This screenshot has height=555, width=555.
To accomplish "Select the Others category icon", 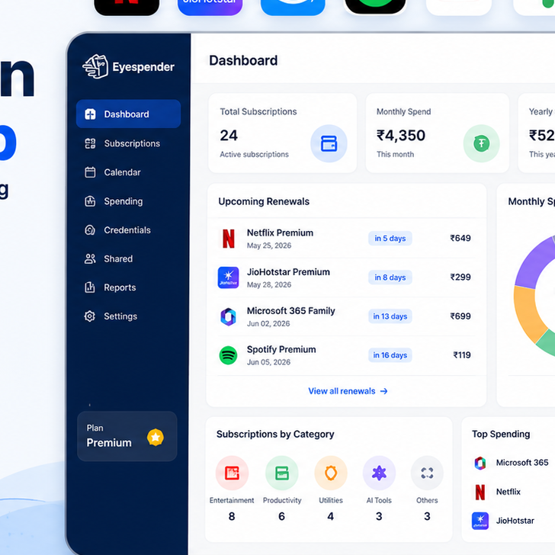I will (427, 473).
